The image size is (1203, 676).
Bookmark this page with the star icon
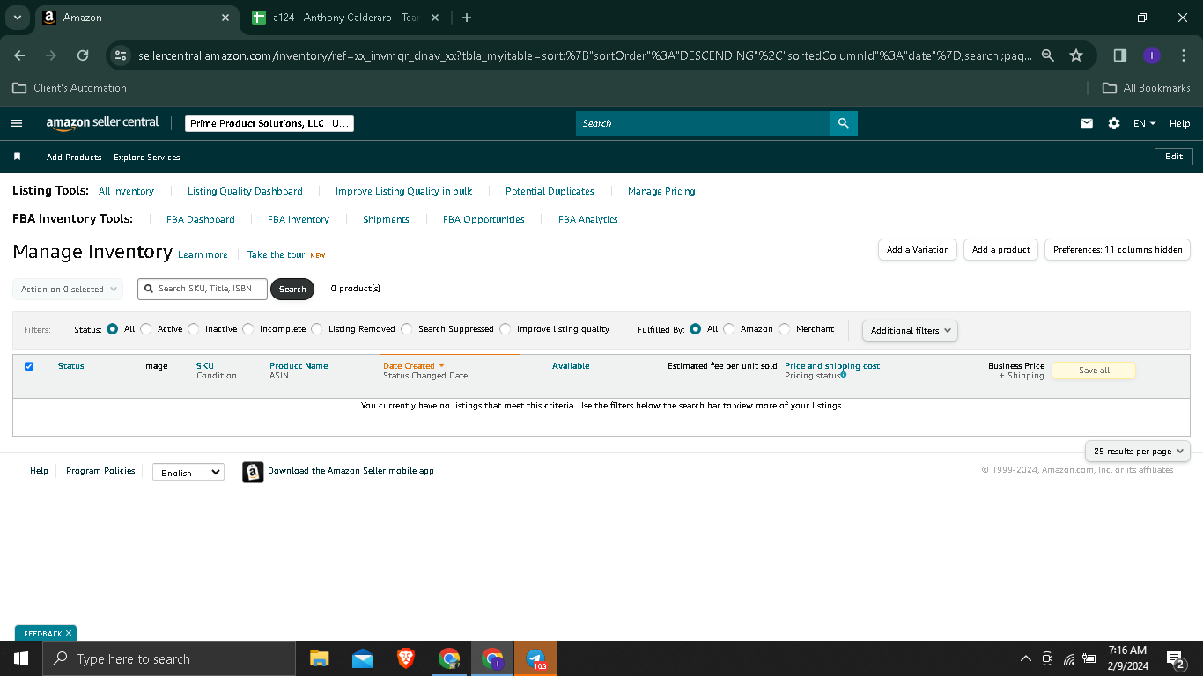pyautogui.click(x=1076, y=55)
